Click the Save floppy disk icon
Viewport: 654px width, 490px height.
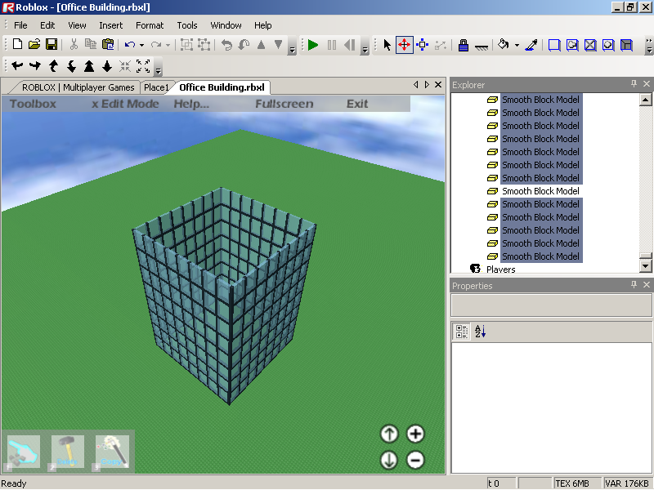(x=52, y=45)
